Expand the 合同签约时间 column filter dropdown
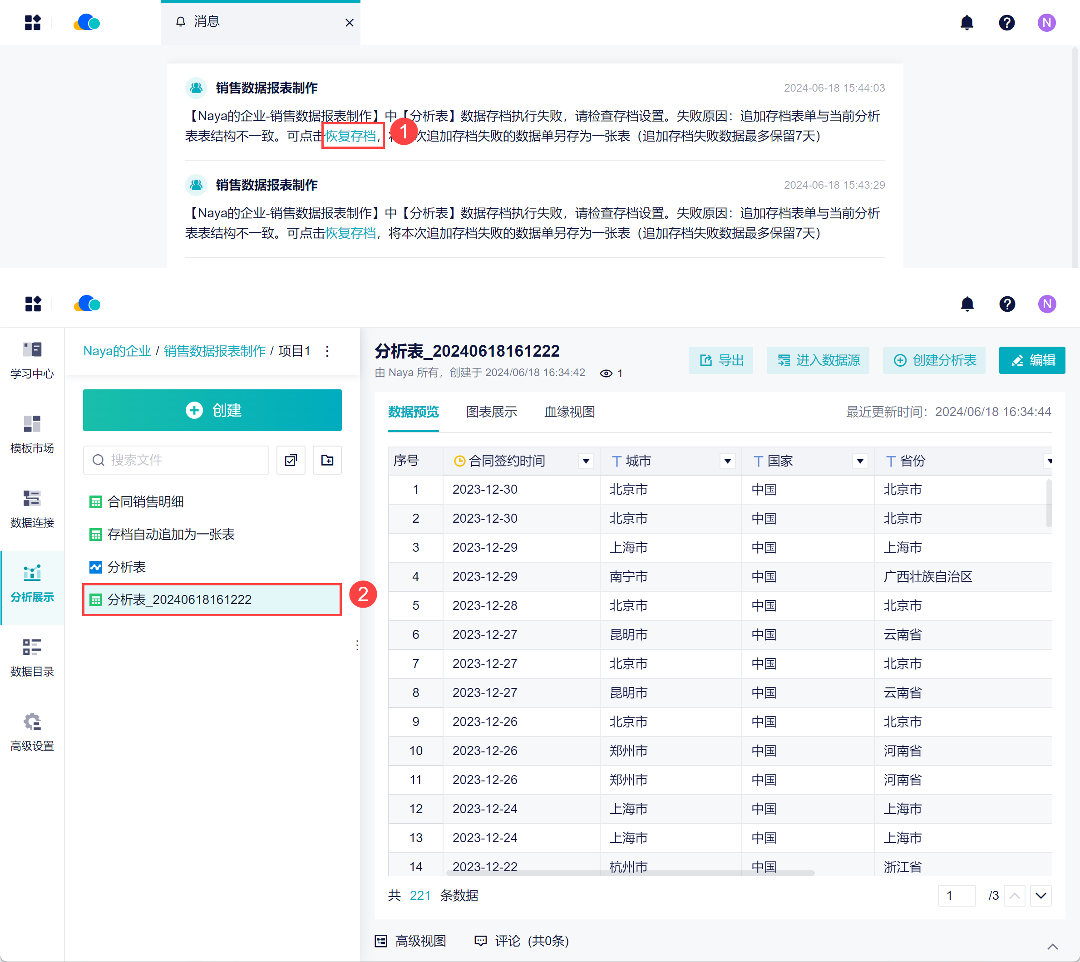The width and height of the screenshot is (1080, 962). click(x=586, y=461)
